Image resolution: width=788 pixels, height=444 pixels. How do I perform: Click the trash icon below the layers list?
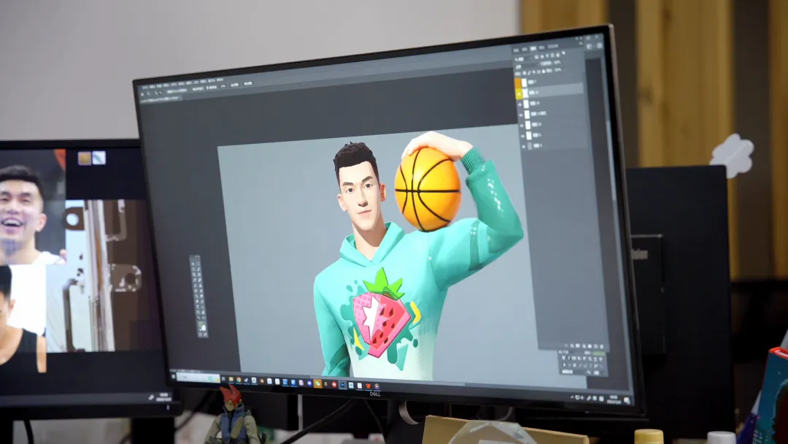601,346
